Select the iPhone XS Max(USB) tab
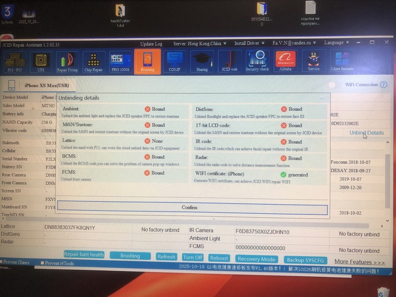Viewport: 396px width, 297px height. coord(46,85)
